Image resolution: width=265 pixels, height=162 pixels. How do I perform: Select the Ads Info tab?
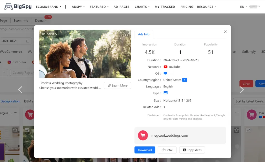click(144, 34)
